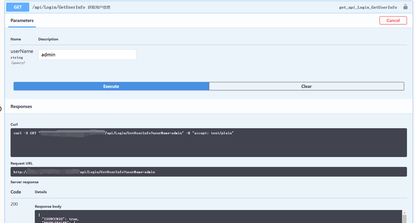Click the Response body label
415x223 pixels.
click(x=48, y=206)
